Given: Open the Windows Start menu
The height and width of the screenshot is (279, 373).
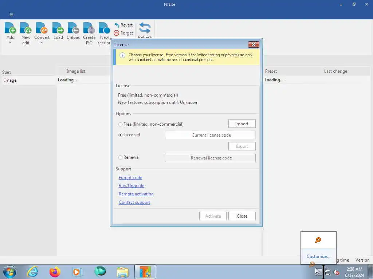Looking at the screenshot, I should pyautogui.click(x=10, y=272).
